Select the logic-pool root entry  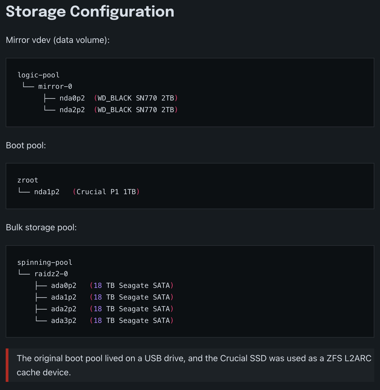(x=38, y=75)
